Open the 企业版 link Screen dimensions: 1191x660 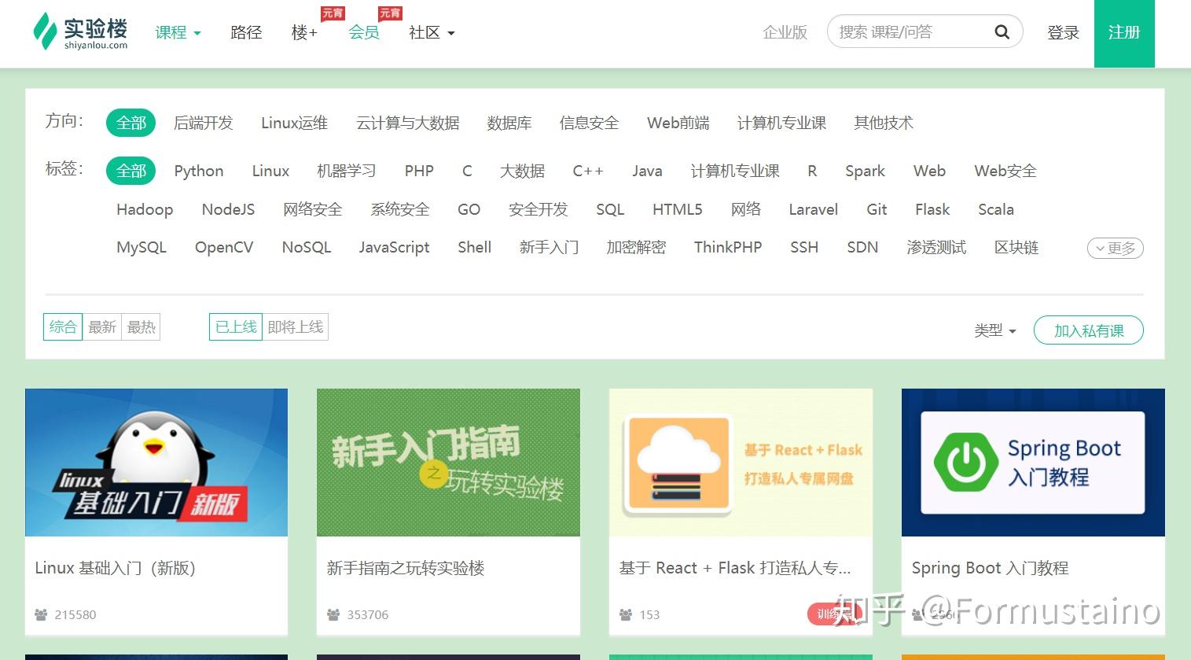tap(785, 32)
